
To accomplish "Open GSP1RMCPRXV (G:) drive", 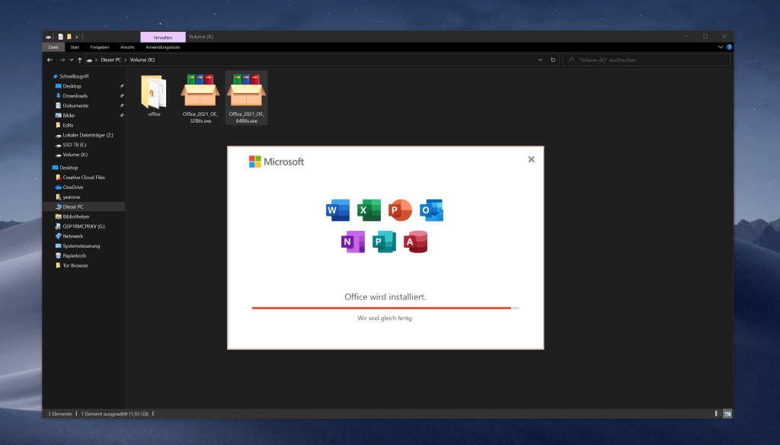I will [x=84, y=226].
